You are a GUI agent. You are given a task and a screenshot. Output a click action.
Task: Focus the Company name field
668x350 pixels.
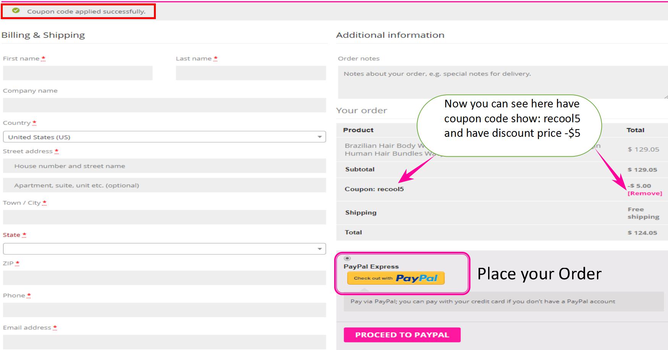click(164, 105)
